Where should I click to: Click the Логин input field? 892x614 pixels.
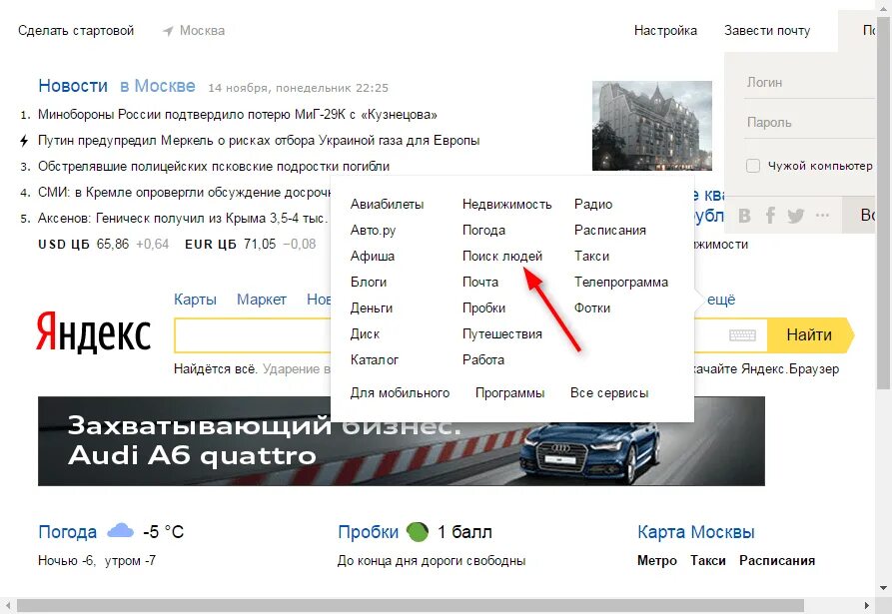(x=809, y=83)
